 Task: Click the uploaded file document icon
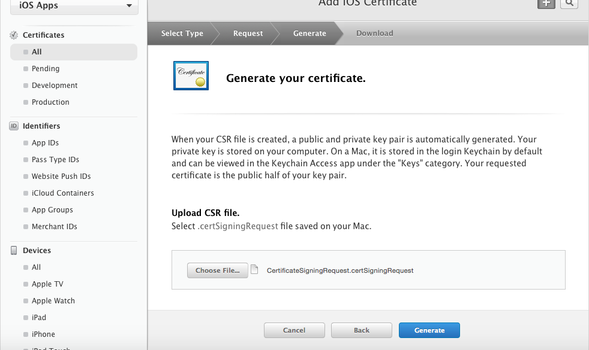click(x=254, y=269)
